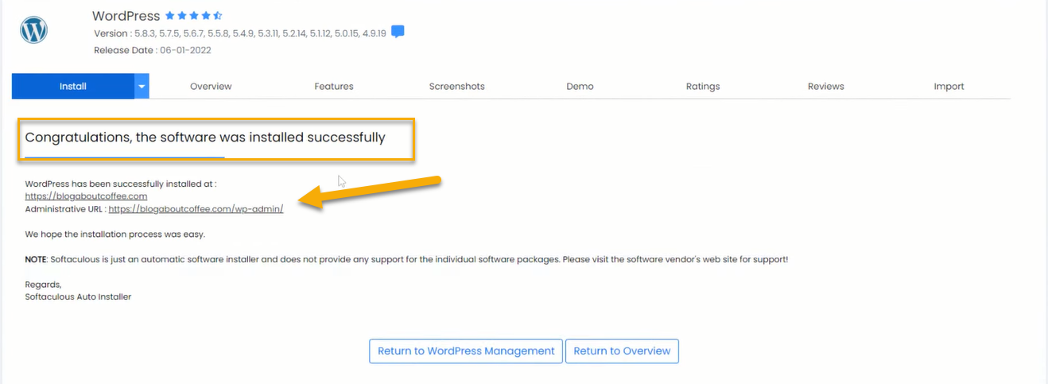
Task: Switch to the Reviews tab
Action: pos(825,86)
